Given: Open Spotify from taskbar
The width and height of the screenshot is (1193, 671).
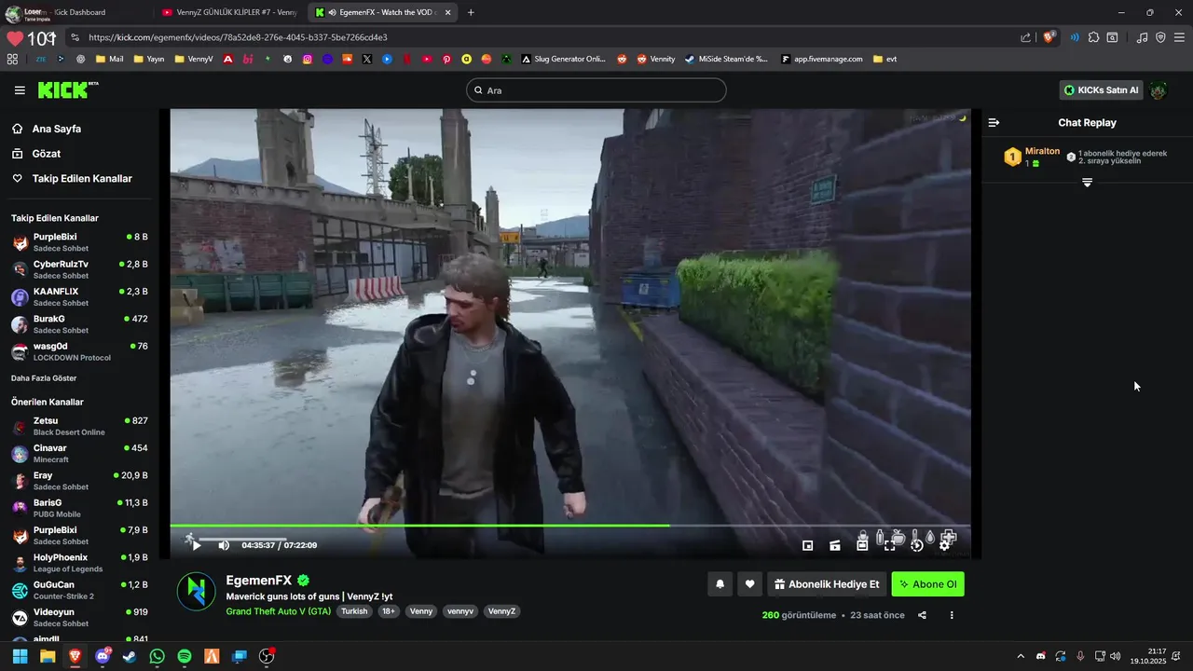Looking at the screenshot, I should click(185, 656).
